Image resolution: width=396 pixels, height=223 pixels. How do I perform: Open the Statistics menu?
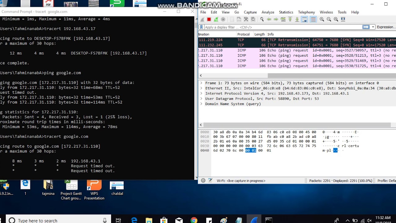[286, 12]
